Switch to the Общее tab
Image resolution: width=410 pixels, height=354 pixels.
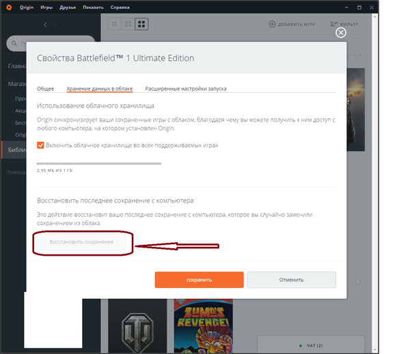point(45,89)
